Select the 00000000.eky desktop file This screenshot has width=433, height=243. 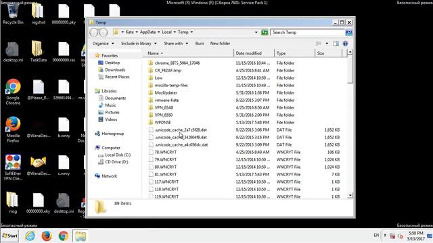pos(38,202)
